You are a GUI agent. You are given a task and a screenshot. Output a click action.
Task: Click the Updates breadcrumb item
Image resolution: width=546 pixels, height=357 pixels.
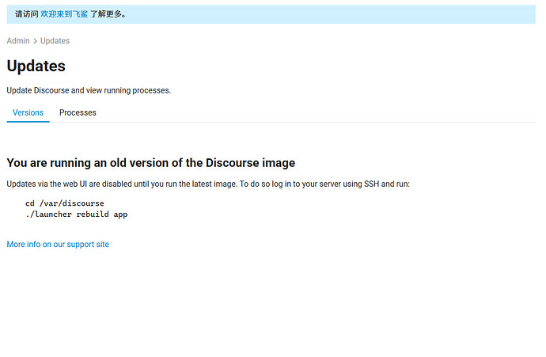click(x=55, y=40)
